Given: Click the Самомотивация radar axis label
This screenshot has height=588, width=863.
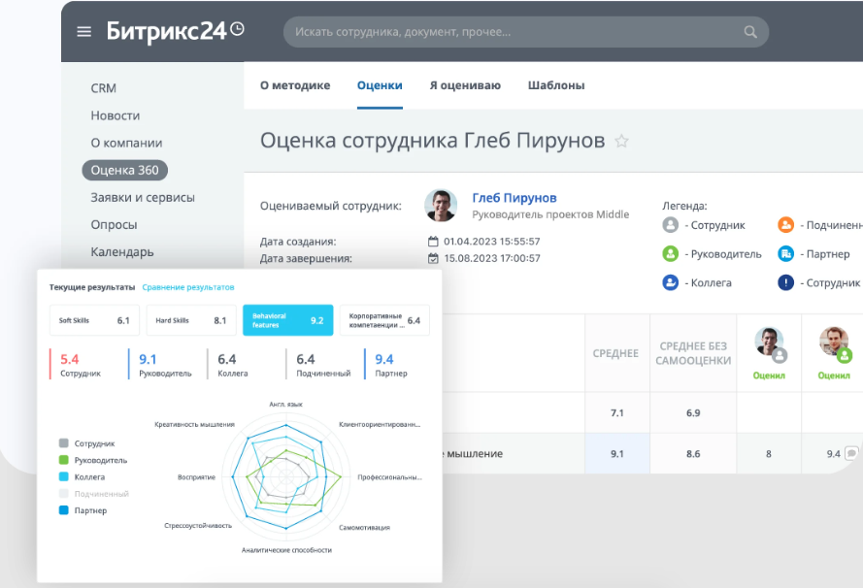Looking at the screenshot, I should [x=364, y=528].
